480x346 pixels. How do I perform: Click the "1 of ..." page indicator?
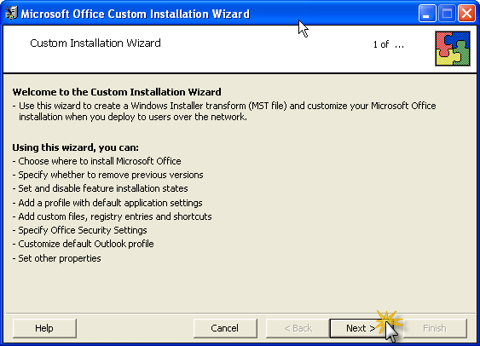389,44
